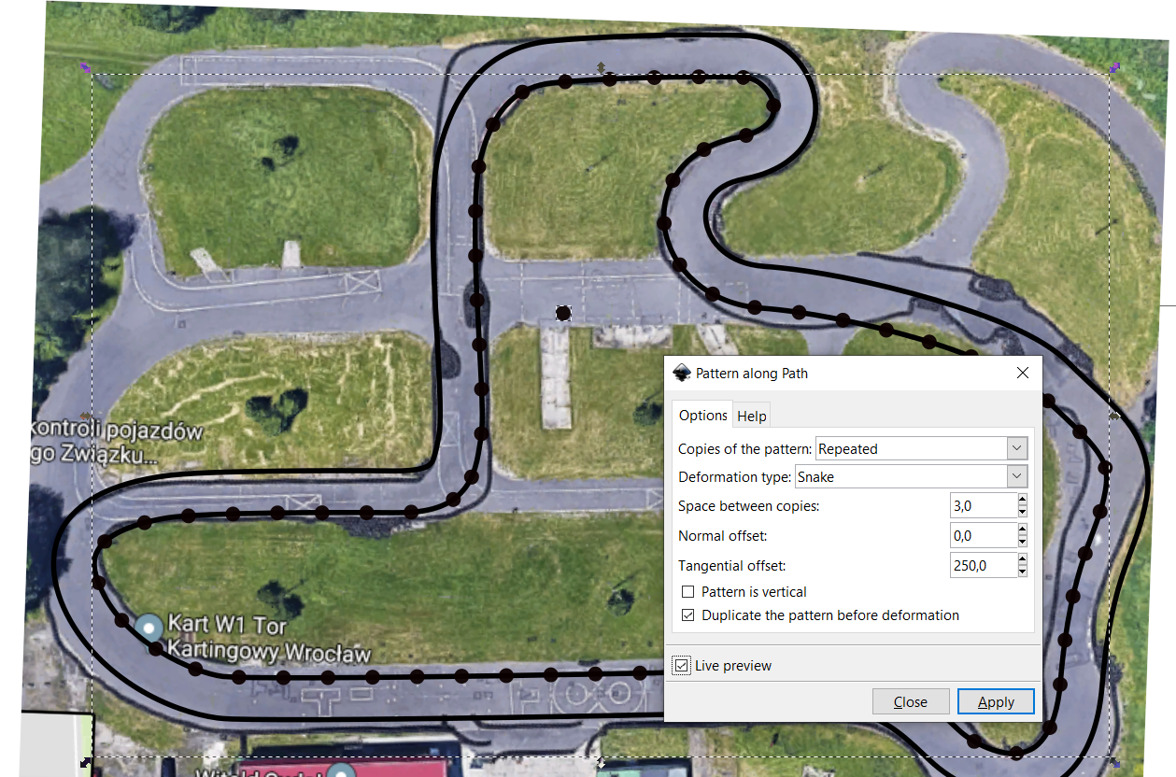Click the Normal offset input field
This screenshot has width=1176, height=777.
[983, 536]
